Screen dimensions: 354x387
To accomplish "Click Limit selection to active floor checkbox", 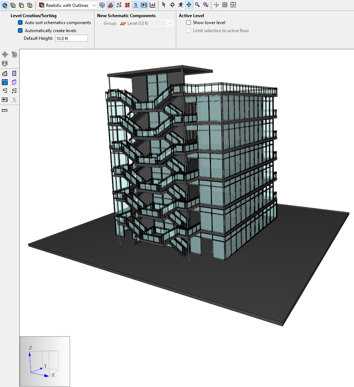I will 188,31.
